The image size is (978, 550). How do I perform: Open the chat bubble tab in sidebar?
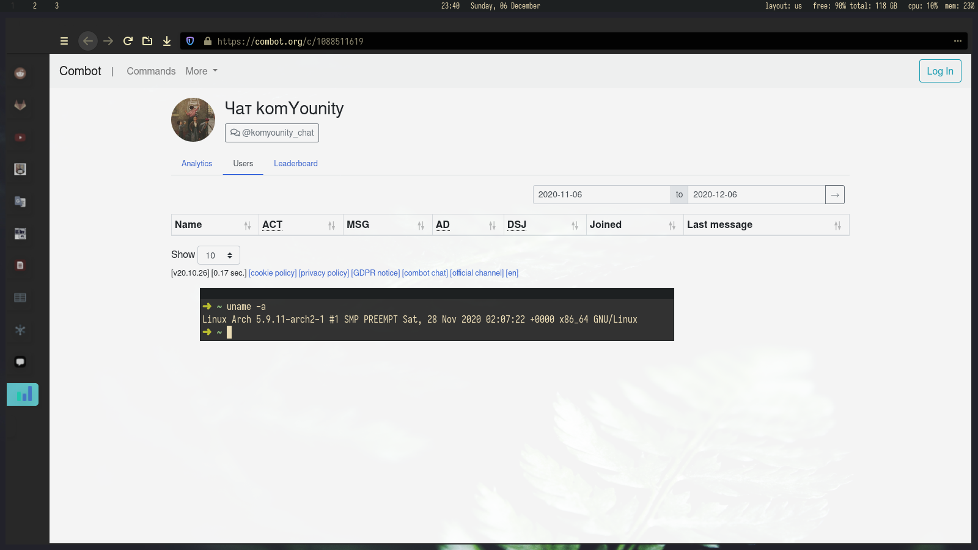click(x=20, y=362)
